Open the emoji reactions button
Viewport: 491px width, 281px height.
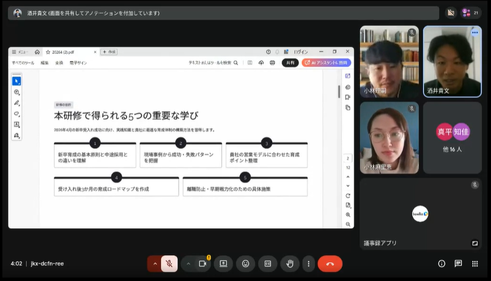(x=246, y=264)
